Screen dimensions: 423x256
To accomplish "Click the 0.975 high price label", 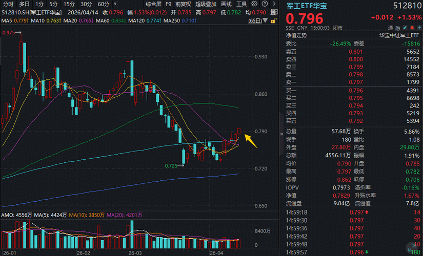I will click(x=9, y=33).
